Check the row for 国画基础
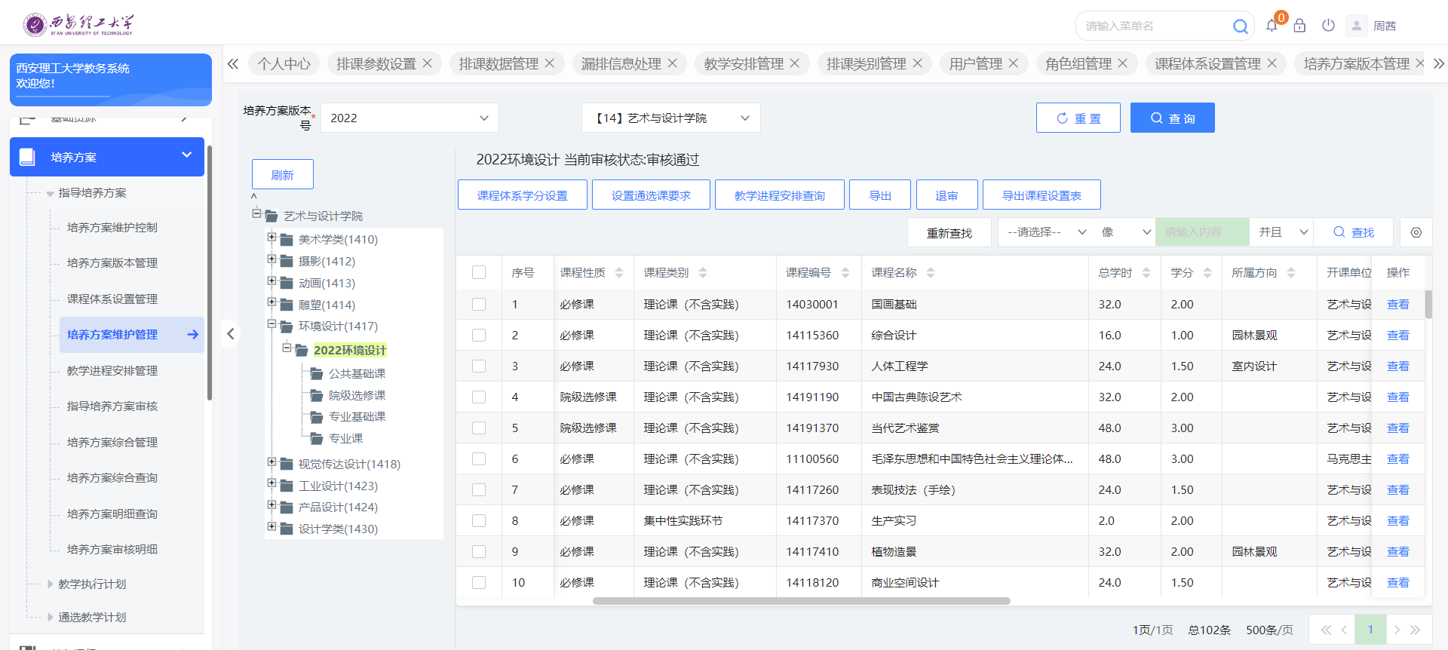Image resolution: width=1448 pixels, height=650 pixels. pyautogui.click(x=479, y=305)
